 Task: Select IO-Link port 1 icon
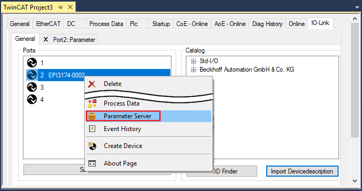click(x=32, y=63)
